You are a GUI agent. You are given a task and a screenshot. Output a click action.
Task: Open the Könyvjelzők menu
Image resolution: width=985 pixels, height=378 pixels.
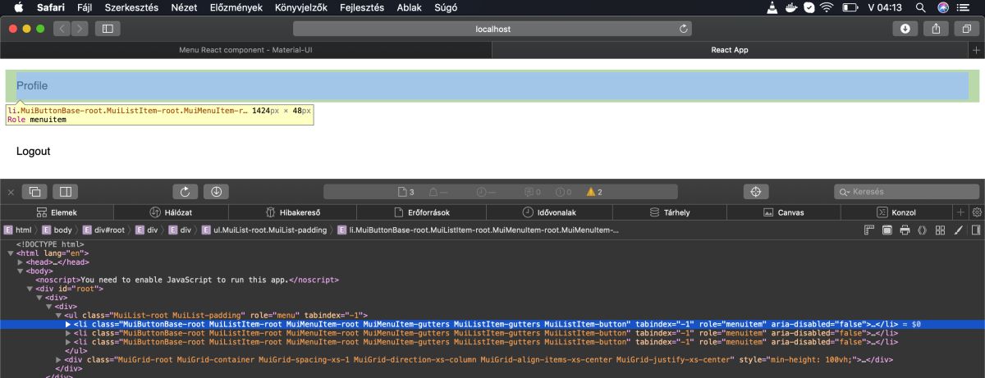point(301,7)
